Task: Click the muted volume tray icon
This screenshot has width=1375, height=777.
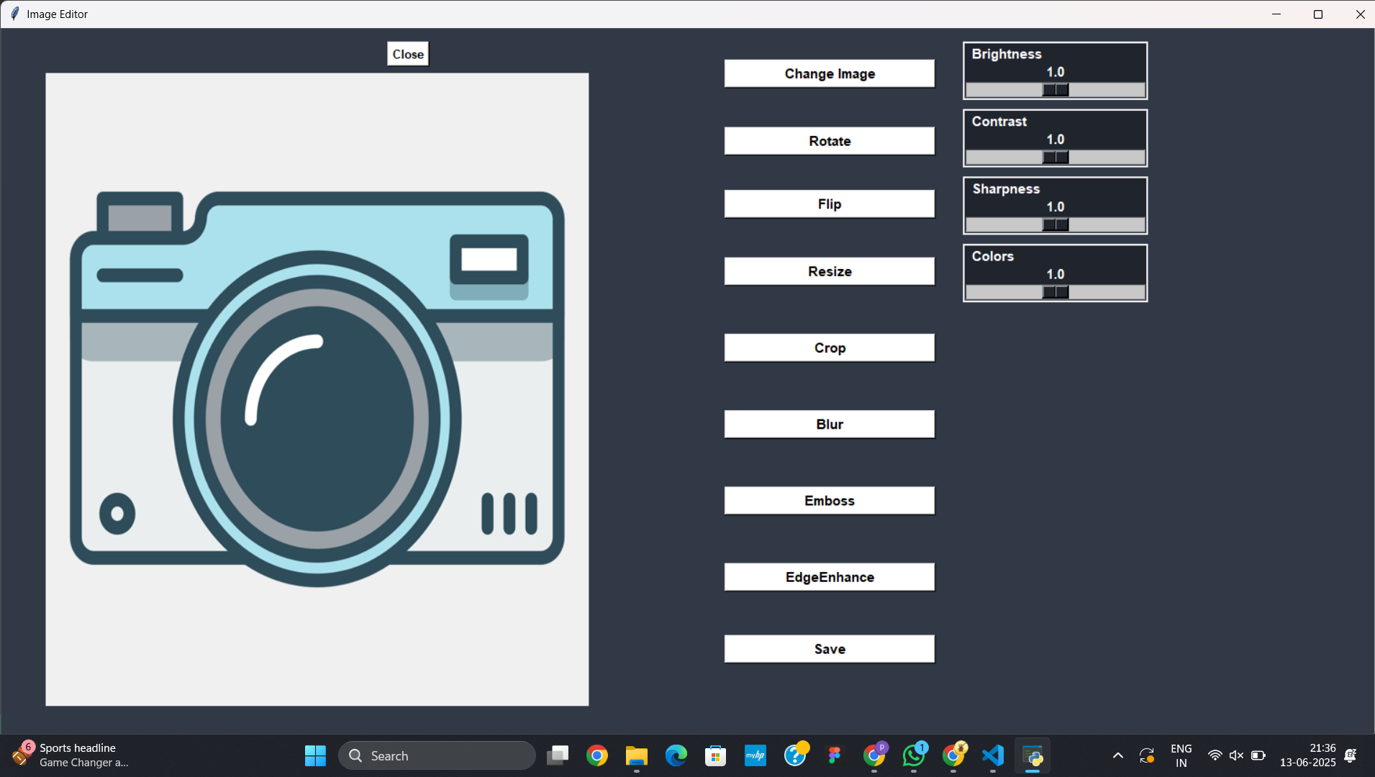Action: tap(1236, 755)
